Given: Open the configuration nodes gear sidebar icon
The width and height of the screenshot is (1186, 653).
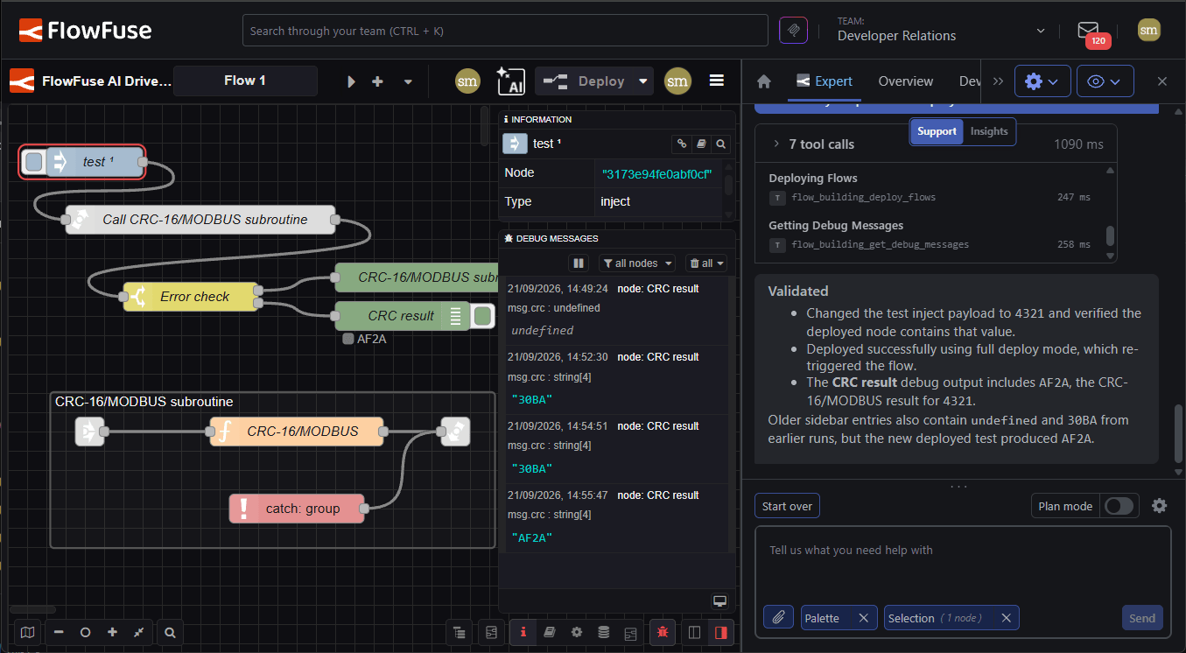Looking at the screenshot, I should tap(576, 632).
